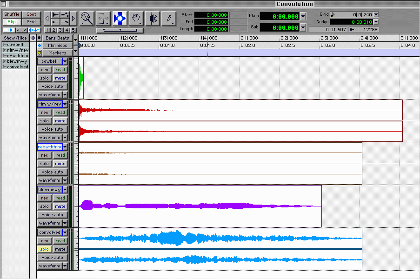The height and width of the screenshot is (279, 420).
Task: Click the Markers ruler button
Action: [57, 53]
